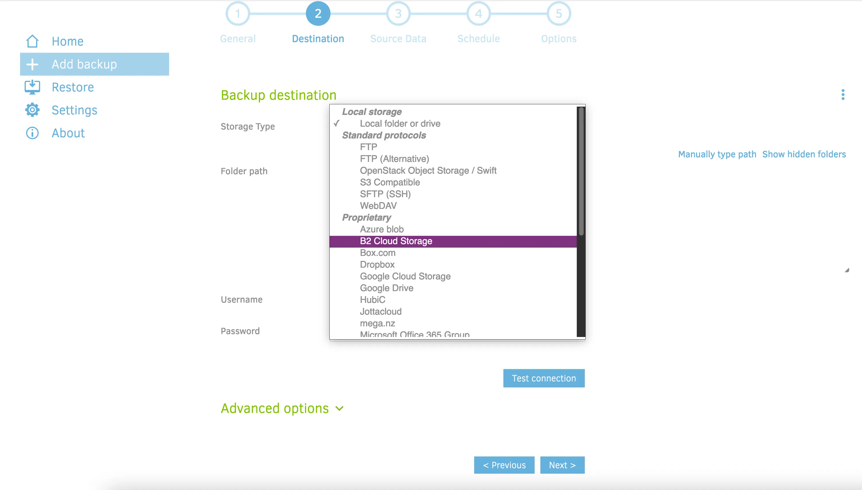
Task: Open the three-dot kebab menu
Action: click(843, 95)
